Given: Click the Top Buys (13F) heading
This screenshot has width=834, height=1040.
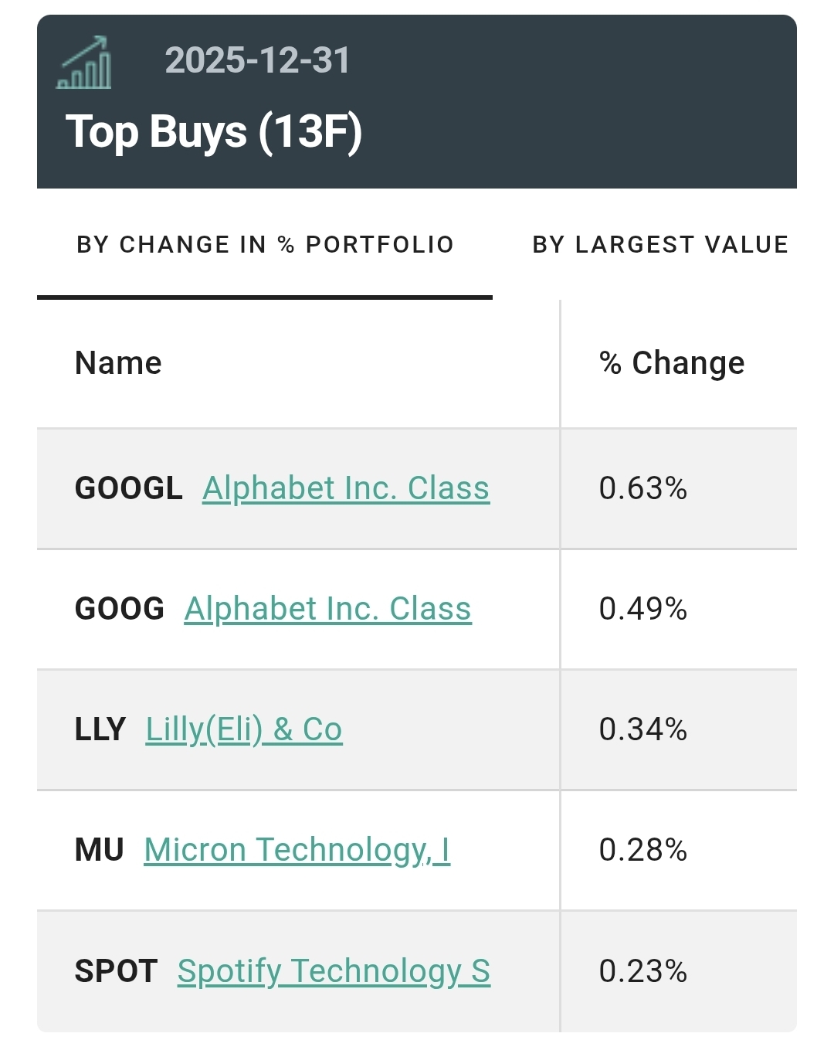Looking at the screenshot, I should click(214, 131).
